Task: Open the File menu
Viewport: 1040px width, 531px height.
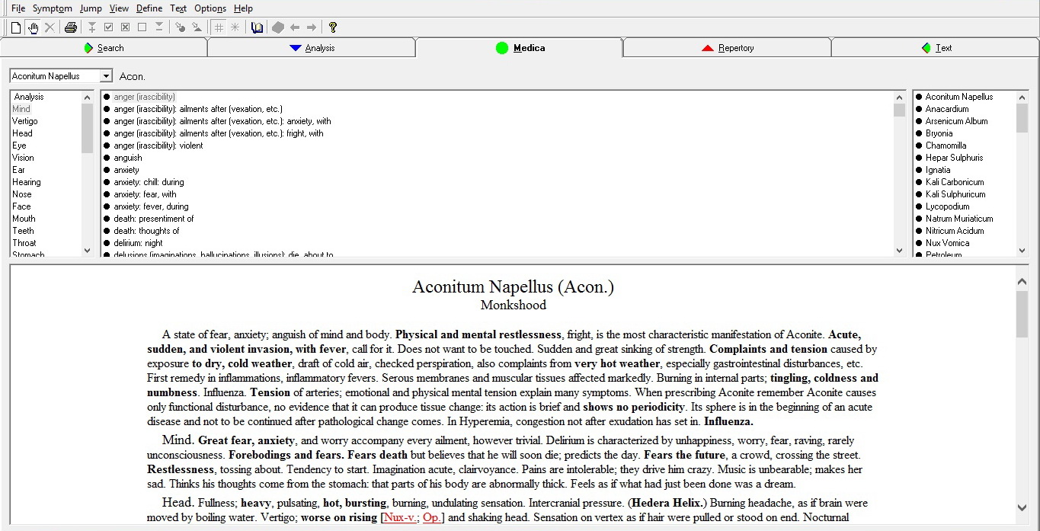Action: 18,8
